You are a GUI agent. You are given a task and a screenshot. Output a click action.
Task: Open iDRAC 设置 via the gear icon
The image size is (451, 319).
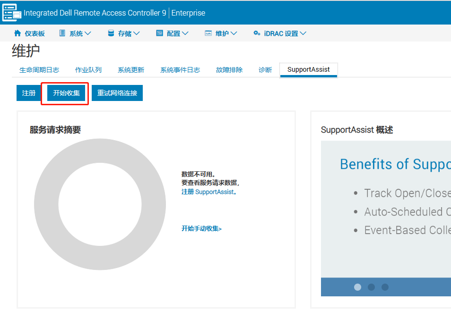pyautogui.click(x=257, y=33)
